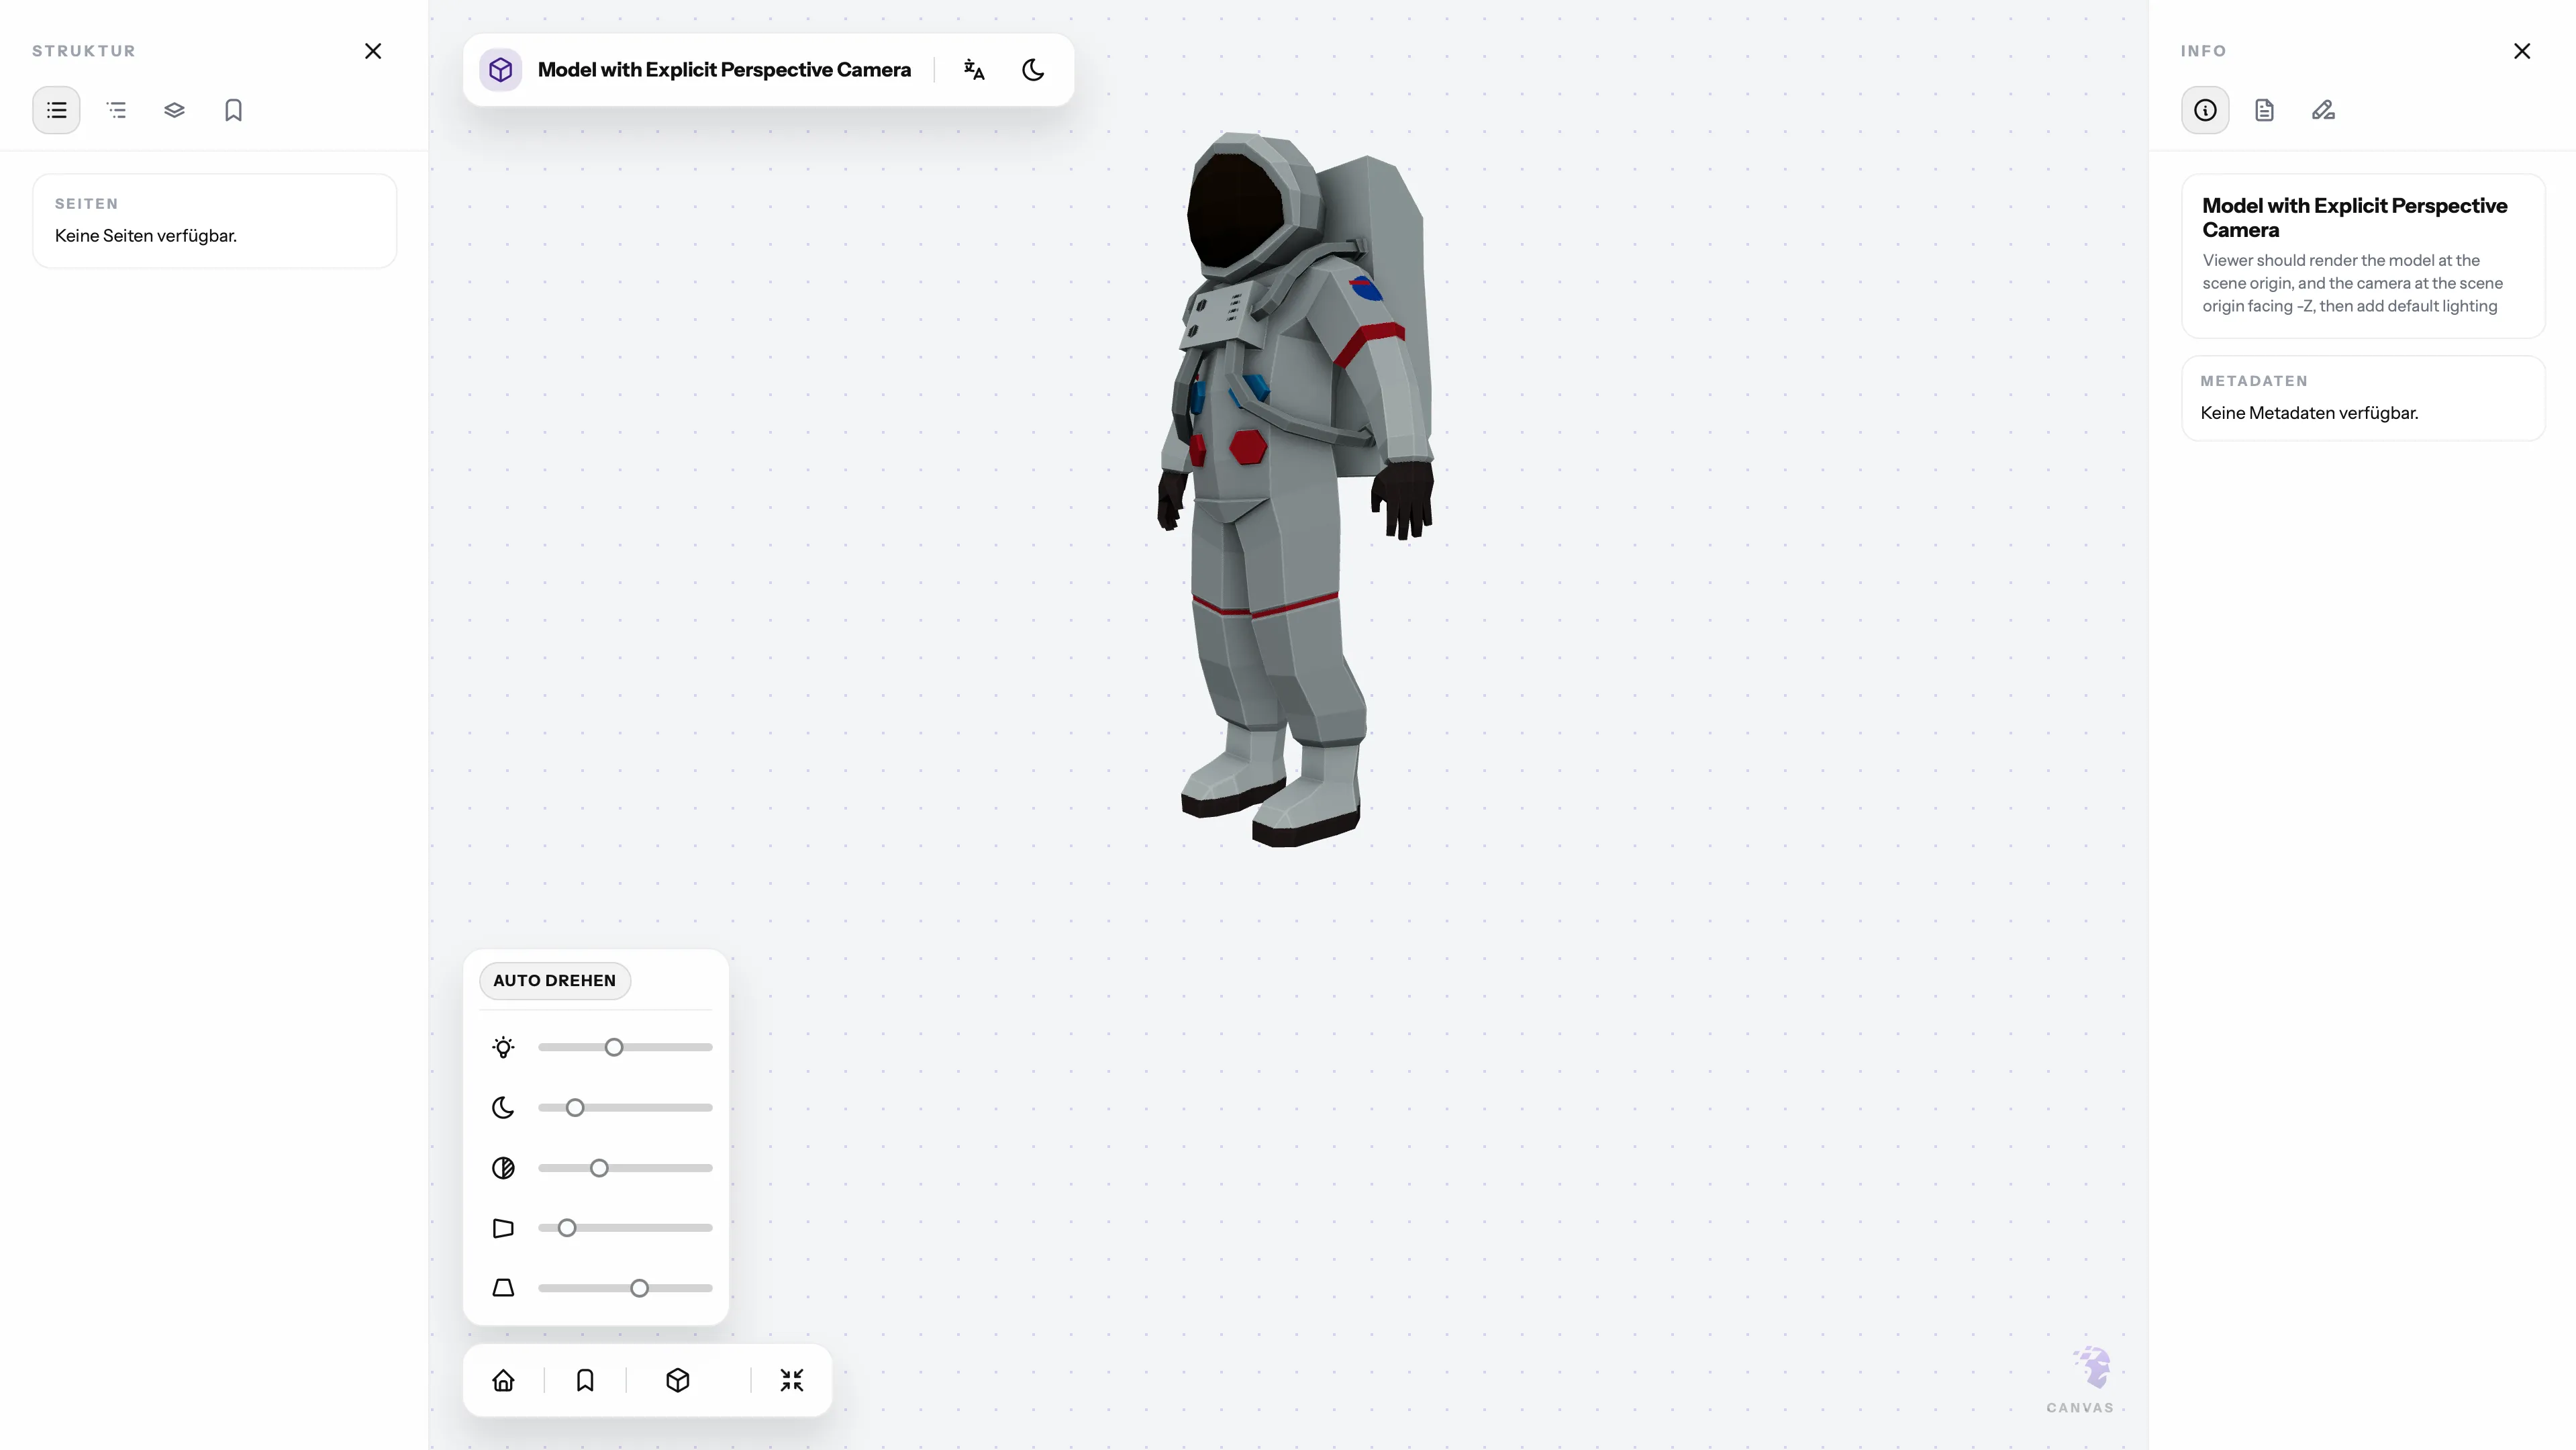Image resolution: width=2576 pixels, height=1450 pixels.
Task: Select the information tab in Info panel
Action: (x=2205, y=110)
